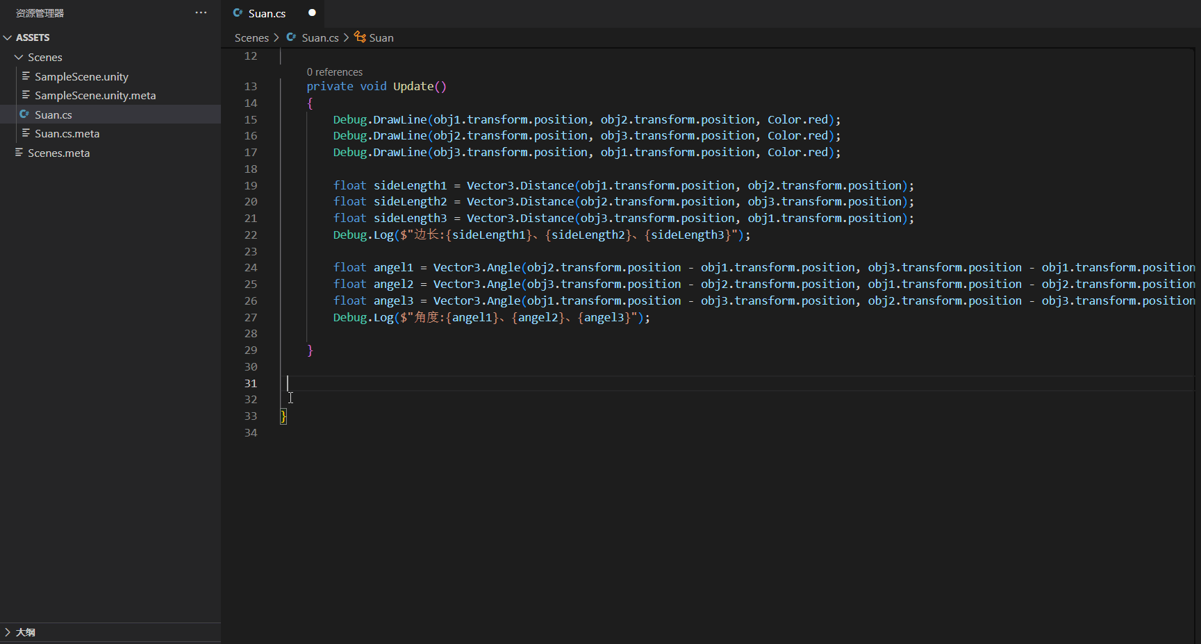Screen dimensions: 1201x644
Task: Click the Suan.cs breadcrumb
Action: 320,37
